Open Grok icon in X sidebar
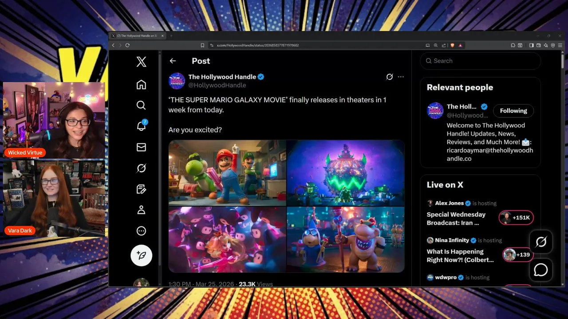Viewport: 568px width, 319px height. (141, 168)
